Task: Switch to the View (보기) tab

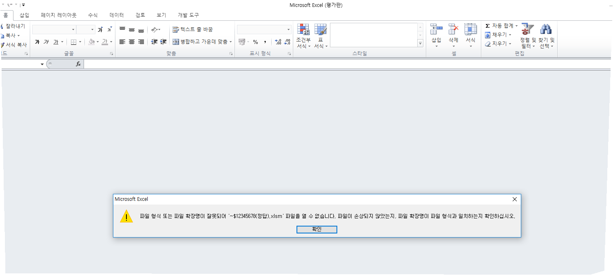Action: (x=162, y=15)
